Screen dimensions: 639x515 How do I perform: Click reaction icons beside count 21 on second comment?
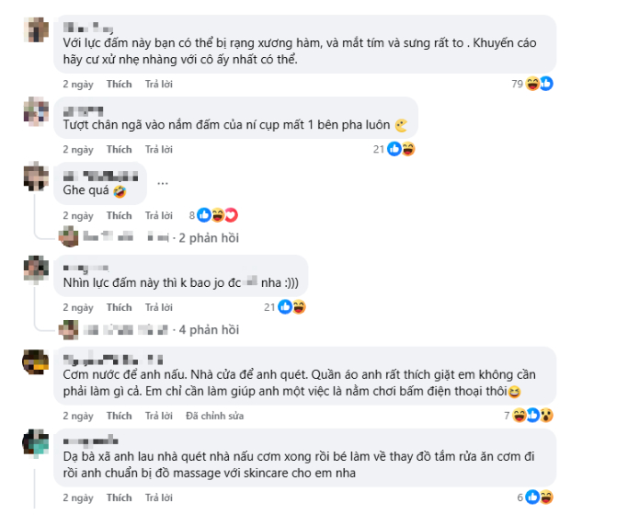point(401,149)
